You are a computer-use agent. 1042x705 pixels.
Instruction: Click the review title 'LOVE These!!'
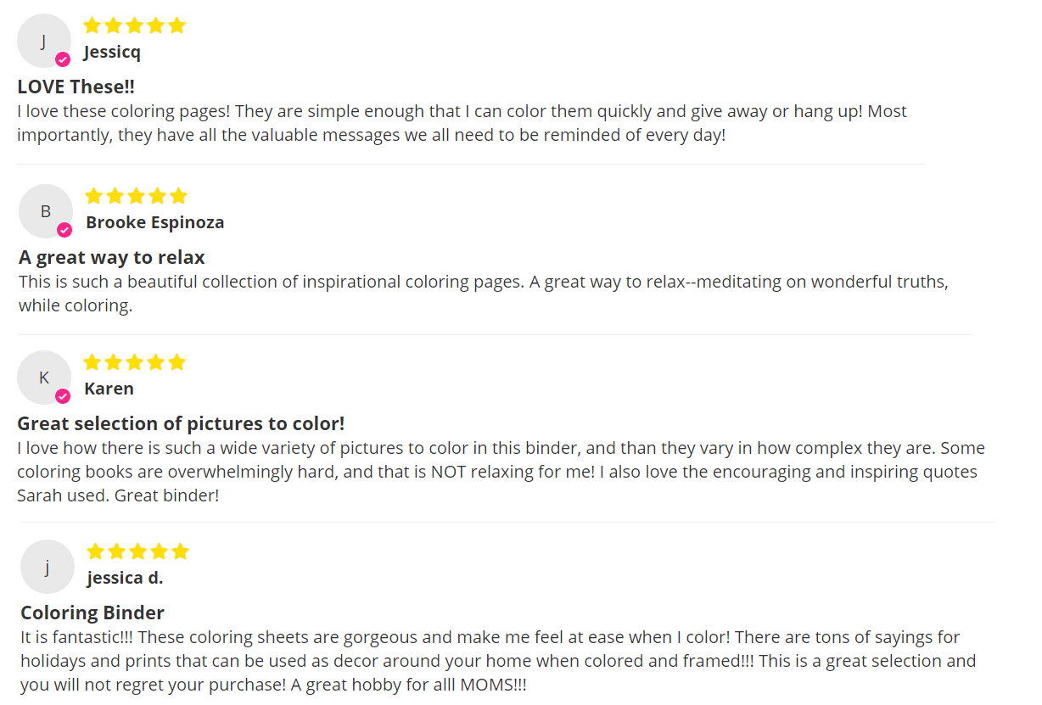(x=76, y=87)
